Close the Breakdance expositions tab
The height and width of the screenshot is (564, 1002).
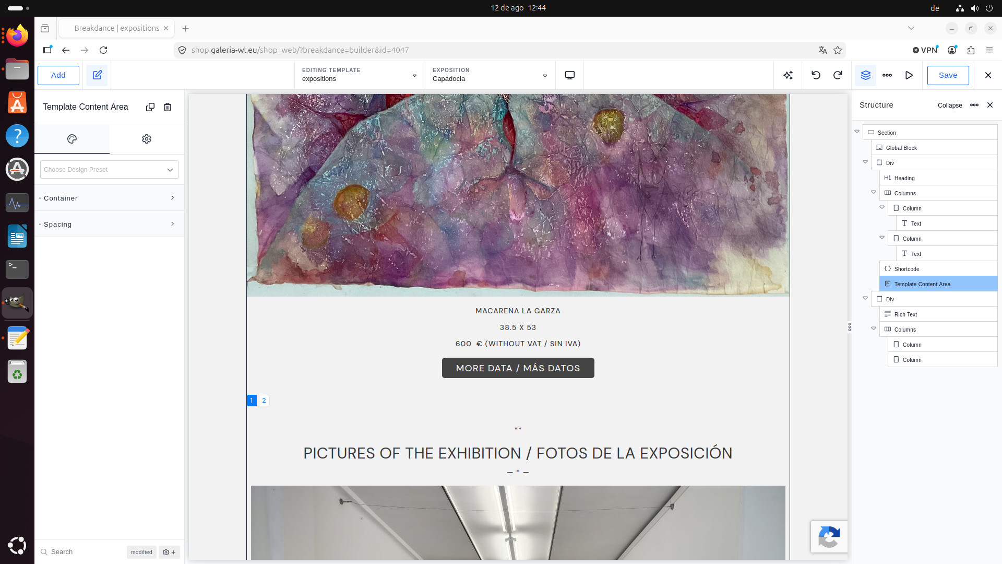pos(166,28)
